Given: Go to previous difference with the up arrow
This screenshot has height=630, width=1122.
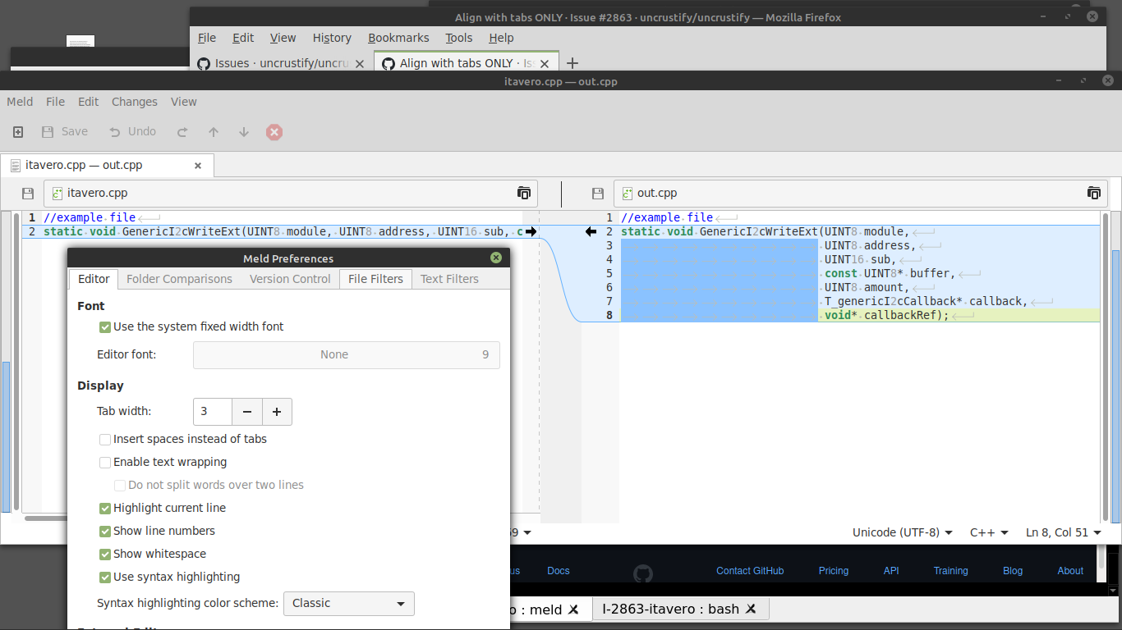Looking at the screenshot, I should pyautogui.click(x=213, y=131).
